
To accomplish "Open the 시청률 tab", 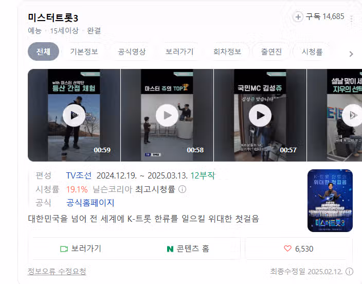I will (312, 51).
